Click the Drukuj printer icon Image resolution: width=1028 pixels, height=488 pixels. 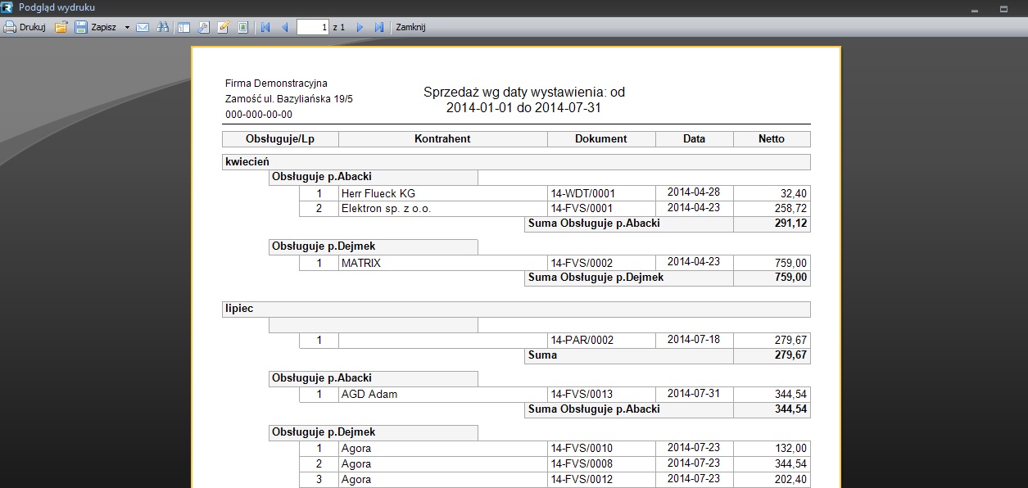click(10, 27)
